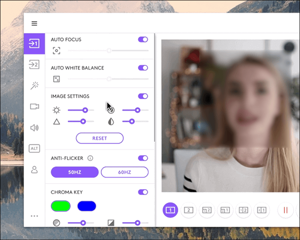Disable Auto White Balance toggle
This screenshot has height=240, width=300.
143,68
